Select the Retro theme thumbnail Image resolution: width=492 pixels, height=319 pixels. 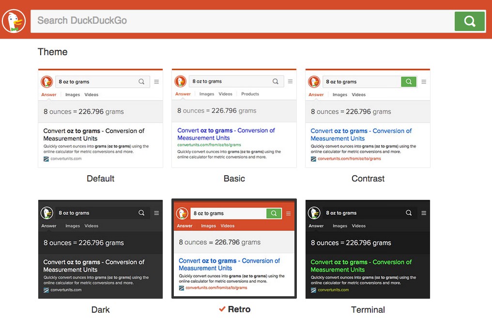pyautogui.click(x=234, y=248)
